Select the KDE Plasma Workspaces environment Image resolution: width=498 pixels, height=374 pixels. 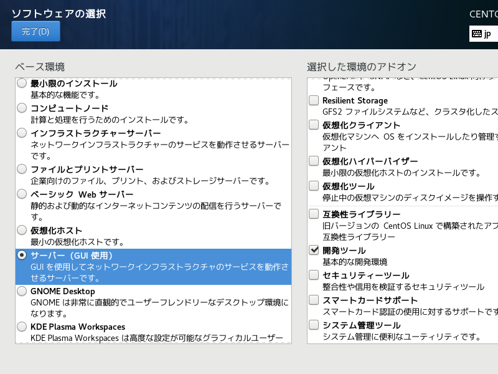pos(22,326)
